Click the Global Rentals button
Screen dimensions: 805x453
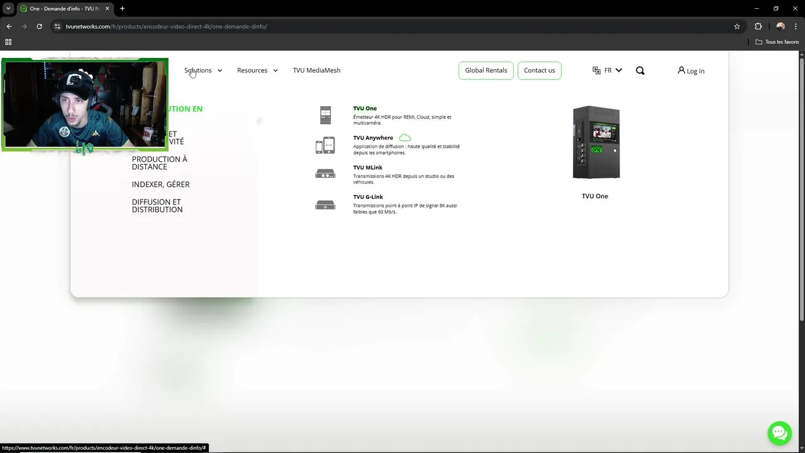pos(486,70)
